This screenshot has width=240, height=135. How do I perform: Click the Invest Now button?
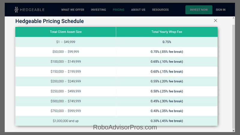(199, 10)
